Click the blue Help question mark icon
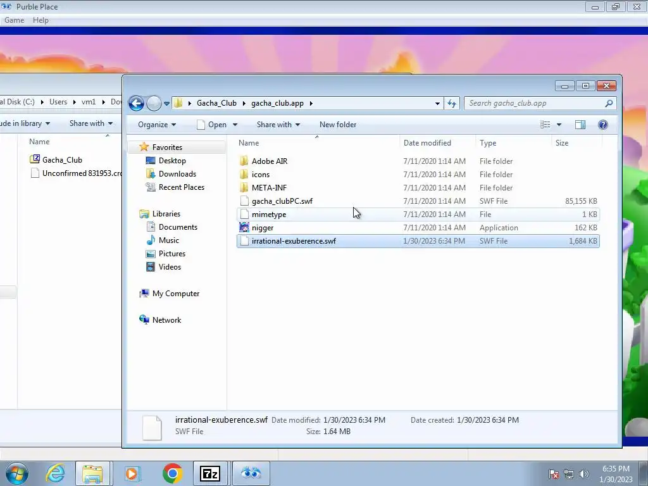 pos(603,125)
